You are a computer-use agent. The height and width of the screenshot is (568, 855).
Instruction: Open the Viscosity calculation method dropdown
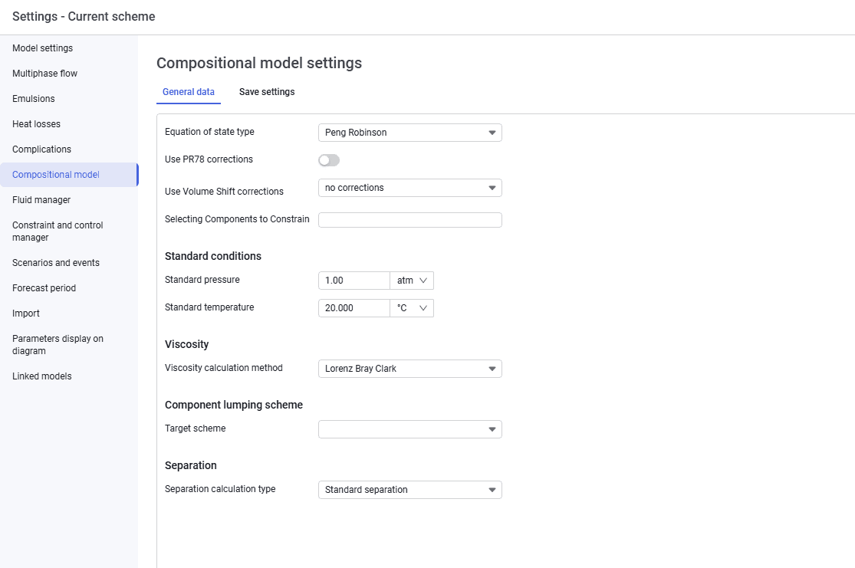pyautogui.click(x=409, y=369)
